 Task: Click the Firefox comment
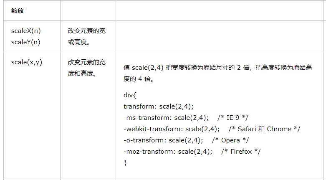pyautogui.click(x=241, y=152)
